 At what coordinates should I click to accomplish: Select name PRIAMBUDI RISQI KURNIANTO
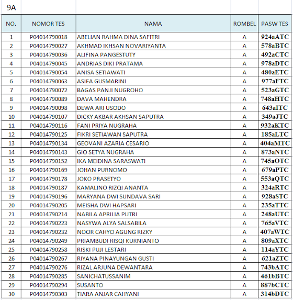[118, 241]
